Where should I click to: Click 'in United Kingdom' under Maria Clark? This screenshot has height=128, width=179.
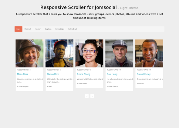(23, 86)
